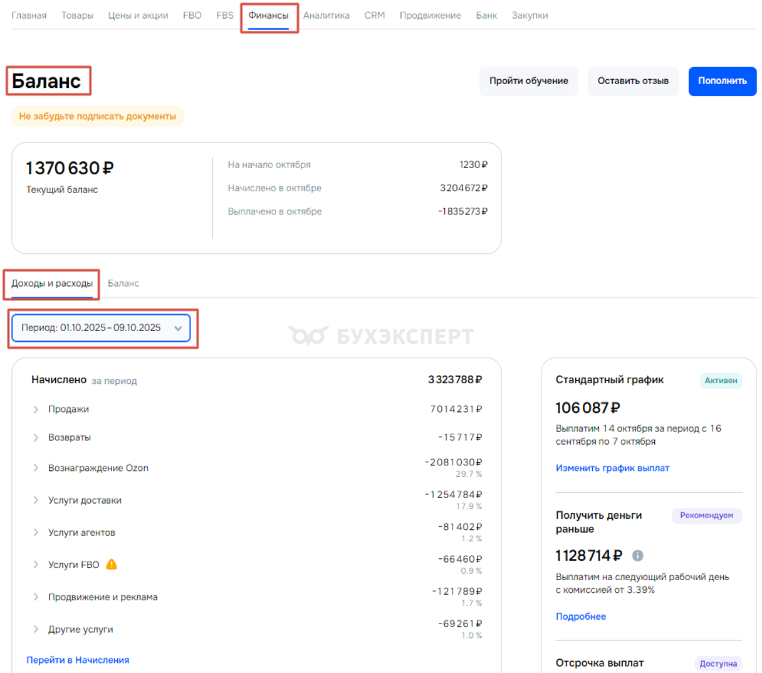Expand the Вознаграждение Ozon row

[x=36, y=468]
